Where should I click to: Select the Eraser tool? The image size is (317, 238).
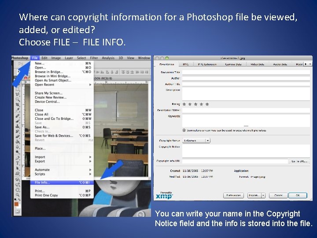point(18,136)
